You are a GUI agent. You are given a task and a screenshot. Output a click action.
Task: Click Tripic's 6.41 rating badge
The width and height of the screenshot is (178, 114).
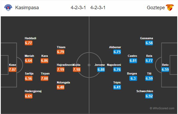[x=117, y=87]
